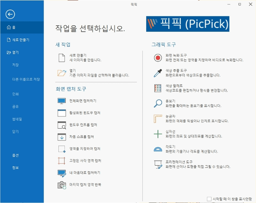Click 열기 label in sidebar
Image resolution: width=256 pixels, height=203 pixels.
click(15, 52)
